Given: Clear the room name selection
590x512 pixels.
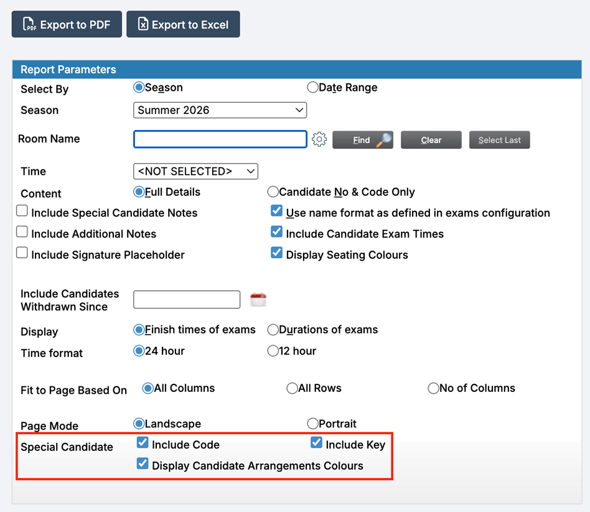Looking at the screenshot, I should point(431,140).
